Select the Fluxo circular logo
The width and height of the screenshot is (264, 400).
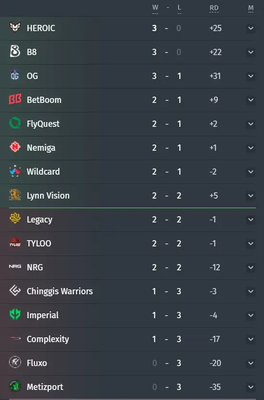pyautogui.click(x=15, y=362)
